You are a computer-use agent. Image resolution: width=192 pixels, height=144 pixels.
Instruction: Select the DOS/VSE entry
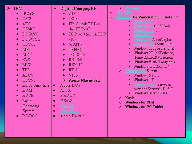point(31,39)
